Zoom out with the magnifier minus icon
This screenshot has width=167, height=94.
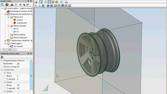tap(39, 6)
